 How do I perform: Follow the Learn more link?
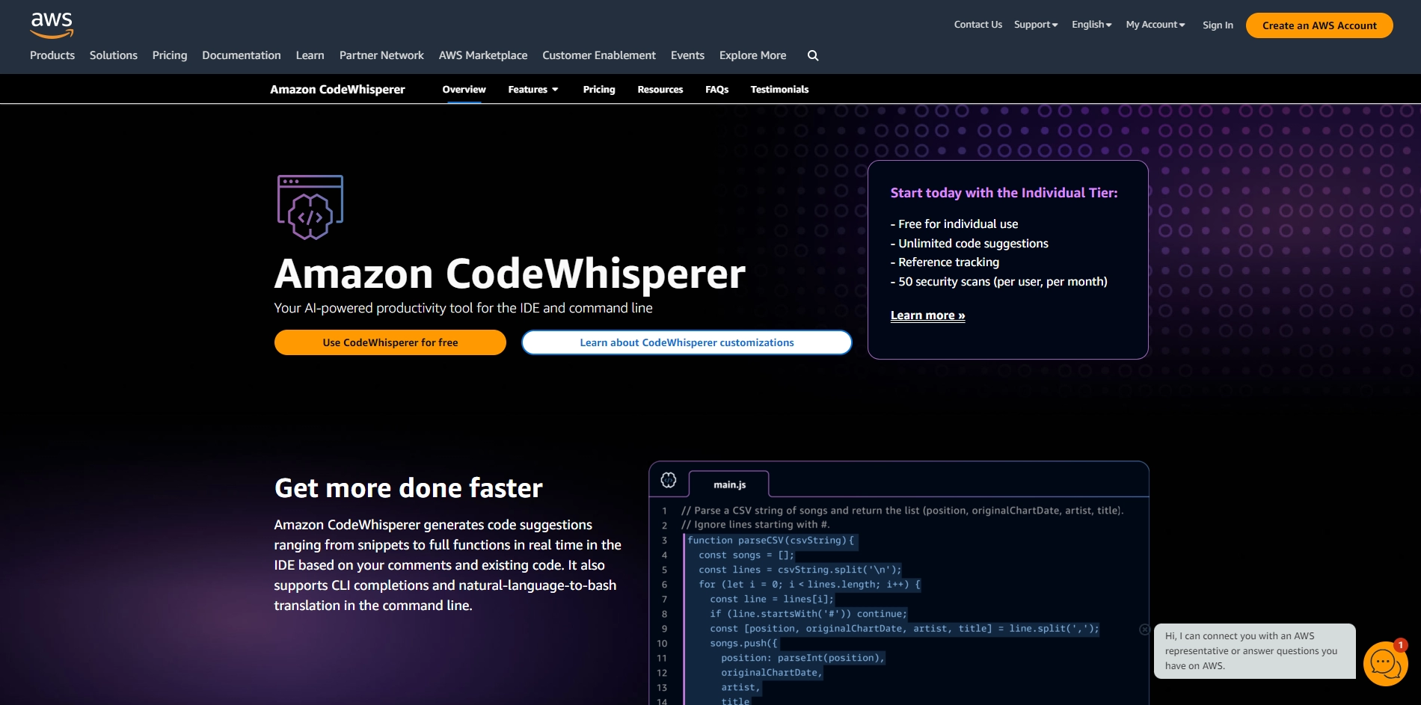927,315
